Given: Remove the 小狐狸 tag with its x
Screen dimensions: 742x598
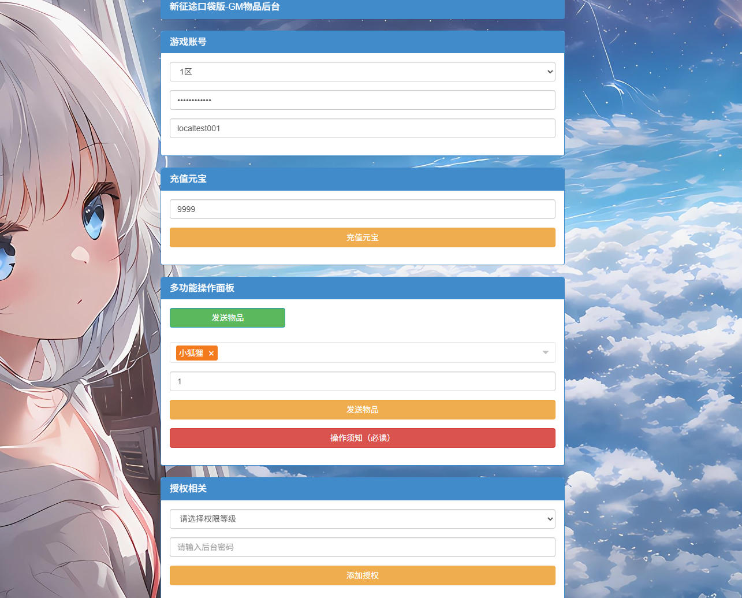Looking at the screenshot, I should coord(211,353).
